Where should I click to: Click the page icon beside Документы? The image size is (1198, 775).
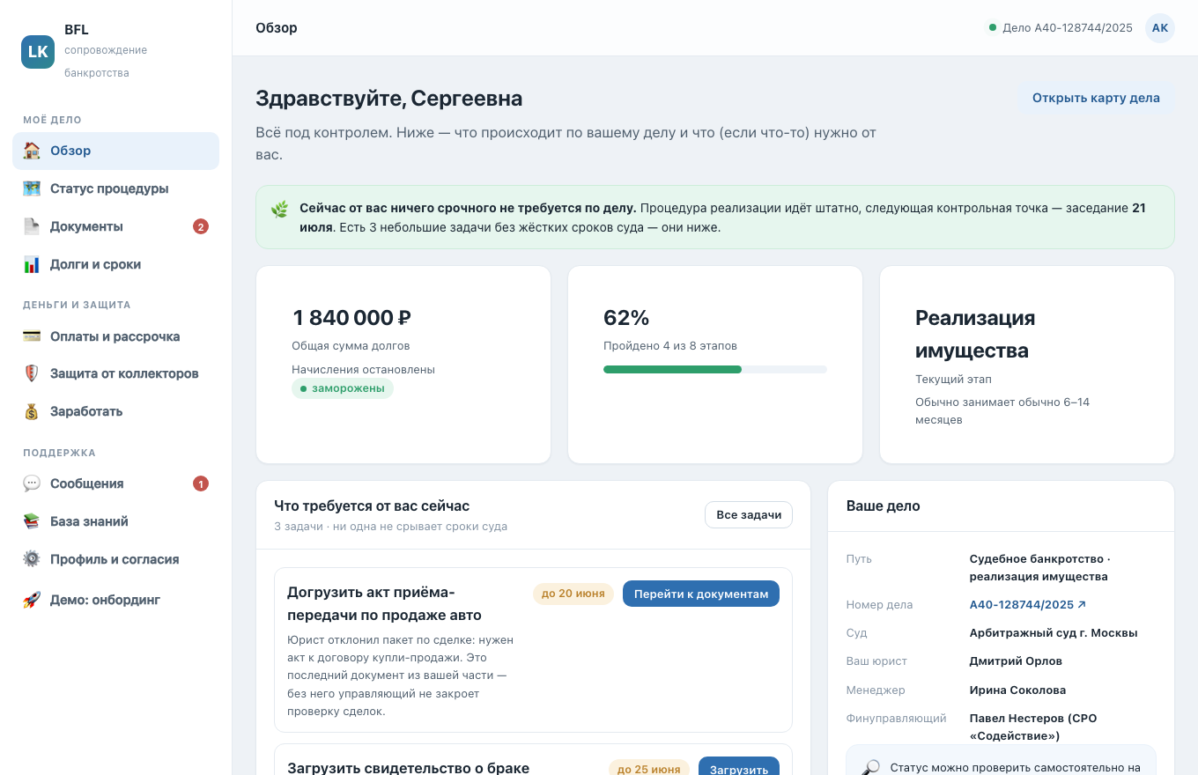click(32, 226)
